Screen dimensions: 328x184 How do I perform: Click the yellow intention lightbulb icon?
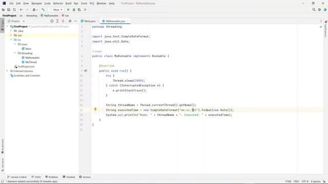(95, 109)
